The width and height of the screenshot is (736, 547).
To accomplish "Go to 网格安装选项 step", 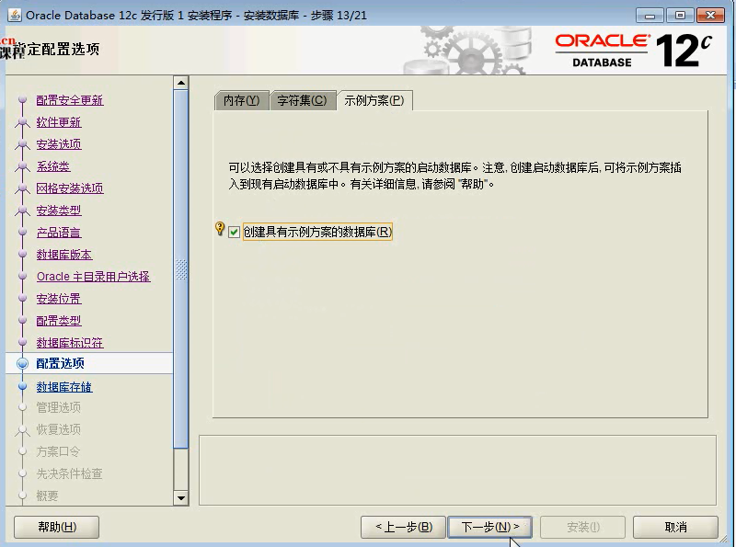I will [x=70, y=188].
